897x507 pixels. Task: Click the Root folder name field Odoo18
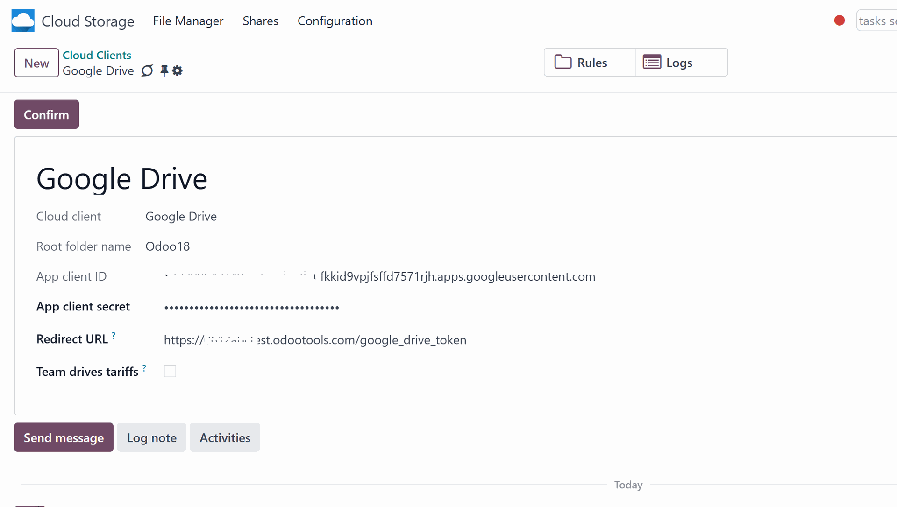point(168,246)
